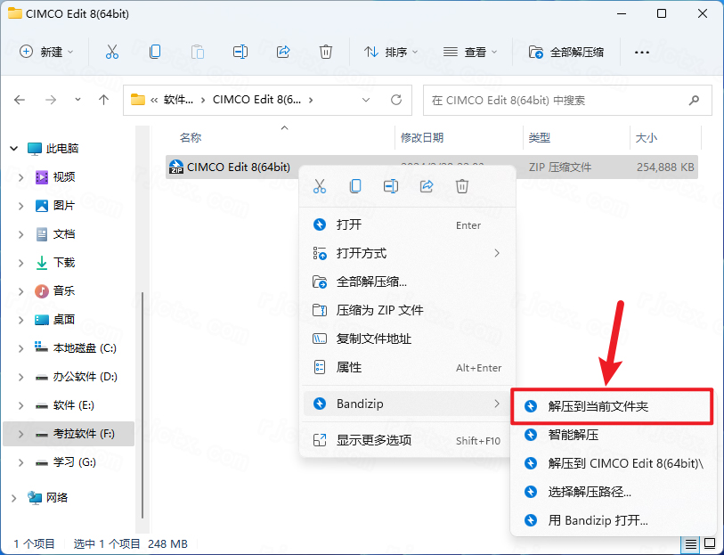Select 桌面 folder in sidebar

click(69, 320)
